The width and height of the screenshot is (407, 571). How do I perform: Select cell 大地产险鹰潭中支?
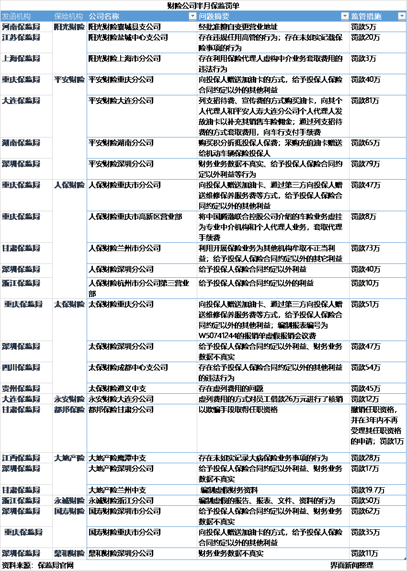tap(142, 458)
